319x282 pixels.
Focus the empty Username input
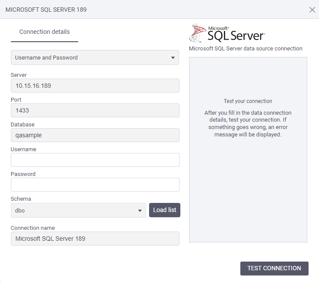[x=95, y=160]
